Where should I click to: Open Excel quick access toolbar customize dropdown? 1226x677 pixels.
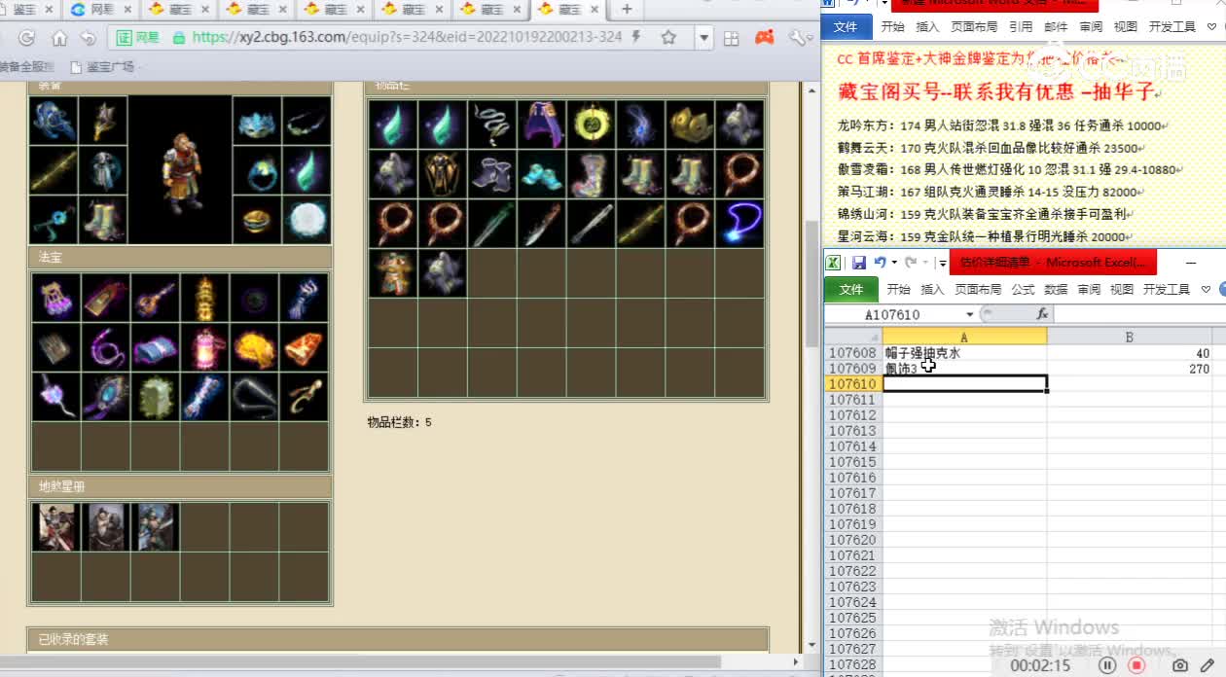coord(943,263)
